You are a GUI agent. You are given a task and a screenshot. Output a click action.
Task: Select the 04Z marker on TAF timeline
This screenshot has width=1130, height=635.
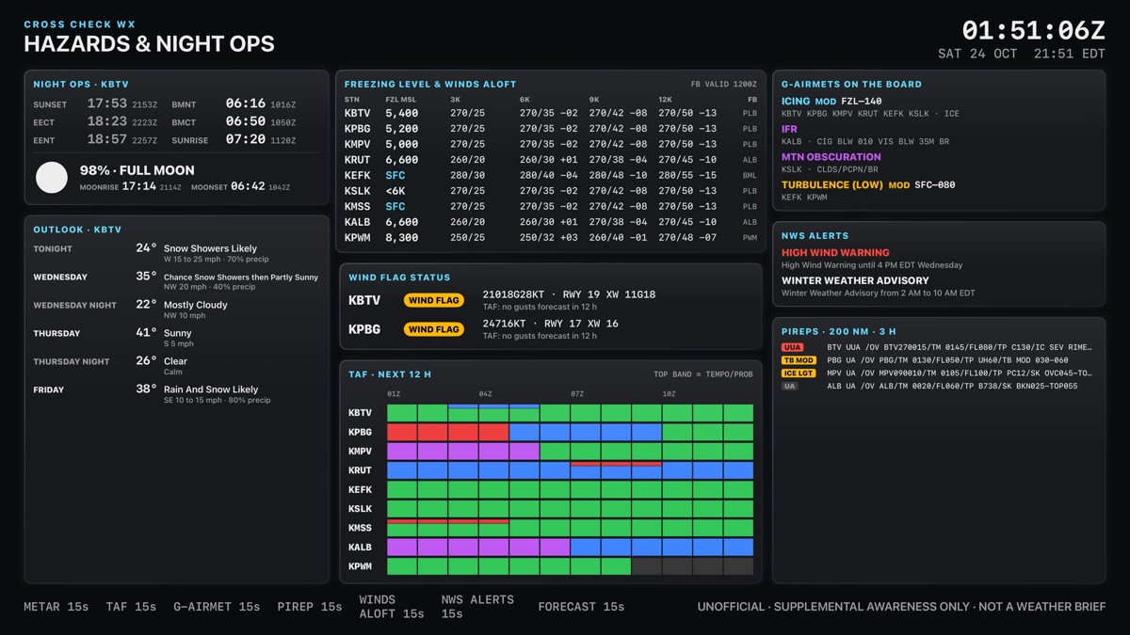click(x=485, y=394)
